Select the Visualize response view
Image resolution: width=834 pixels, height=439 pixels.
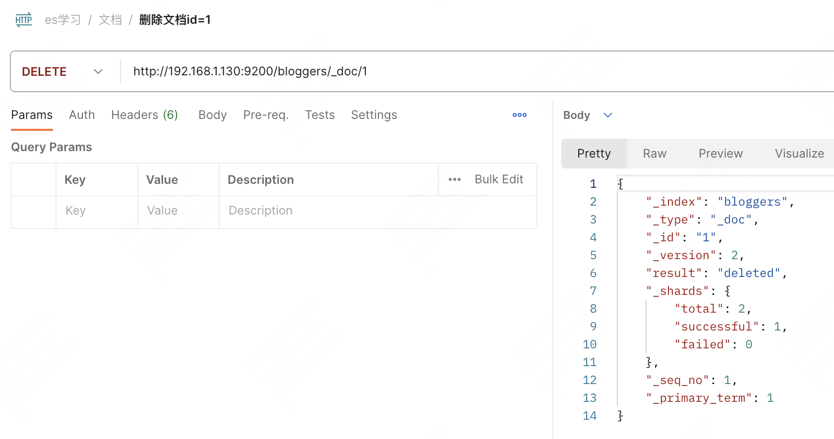coord(799,154)
